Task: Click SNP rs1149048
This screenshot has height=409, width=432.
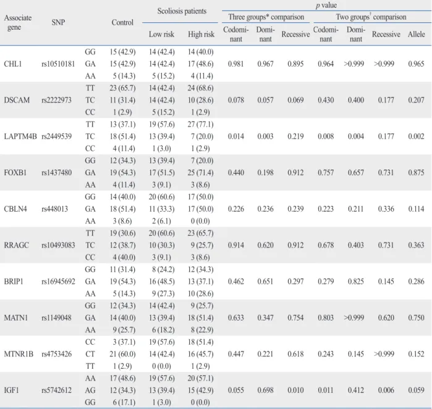Action: 56,317
